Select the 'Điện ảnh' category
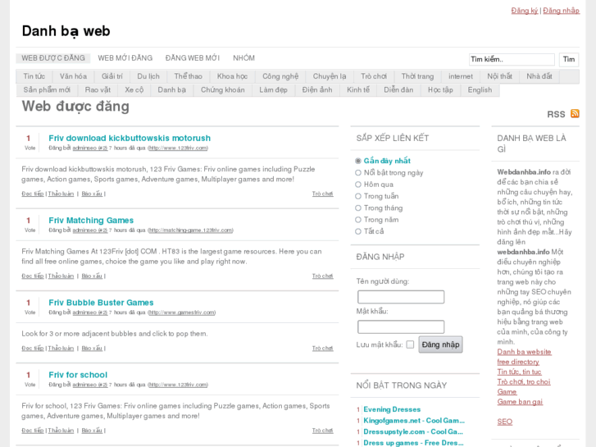Screen dimensions: 596x447 pyautogui.click(x=317, y=89)
